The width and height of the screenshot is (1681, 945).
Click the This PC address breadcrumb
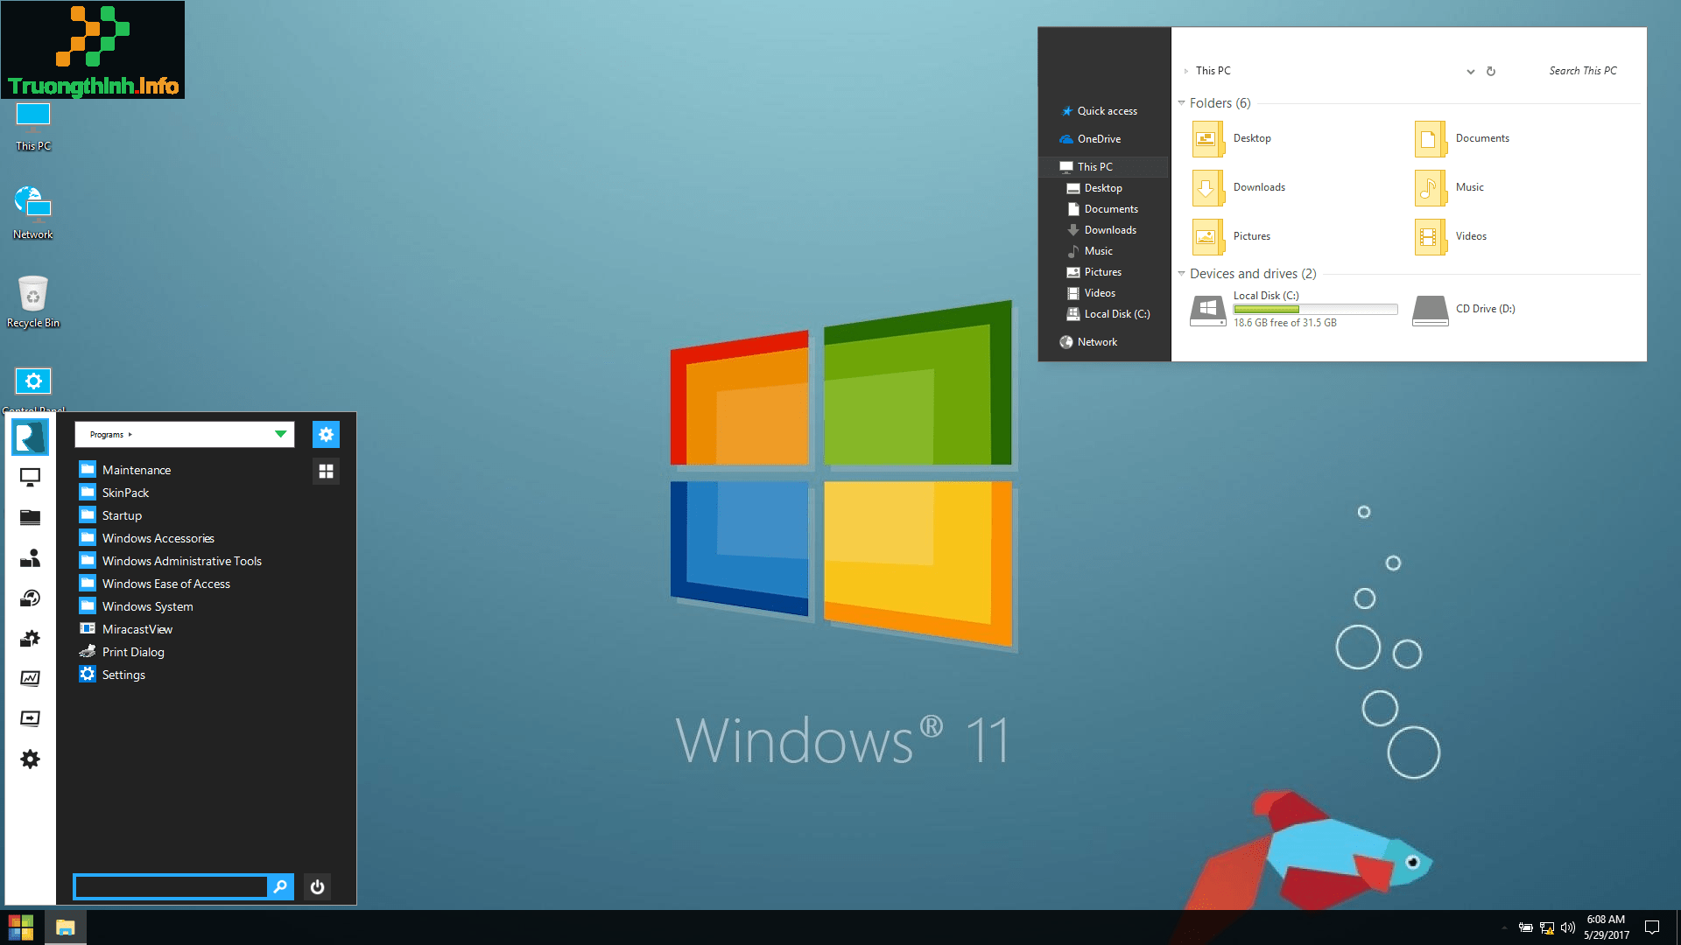(x=1213, y=71)
